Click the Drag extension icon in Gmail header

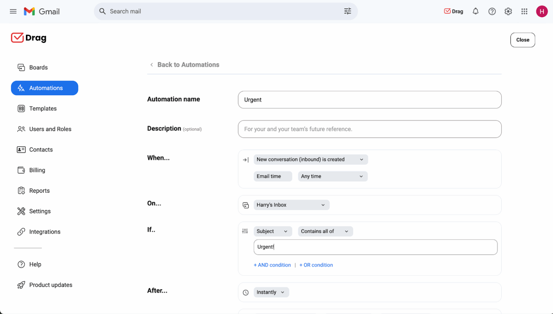point(453,11)
